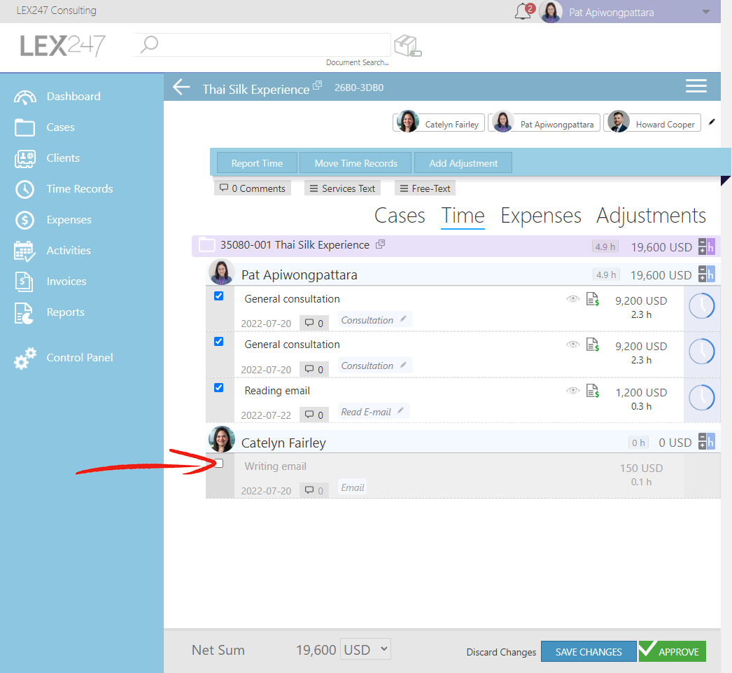Open the notifications bell icon

coord(522,12)
